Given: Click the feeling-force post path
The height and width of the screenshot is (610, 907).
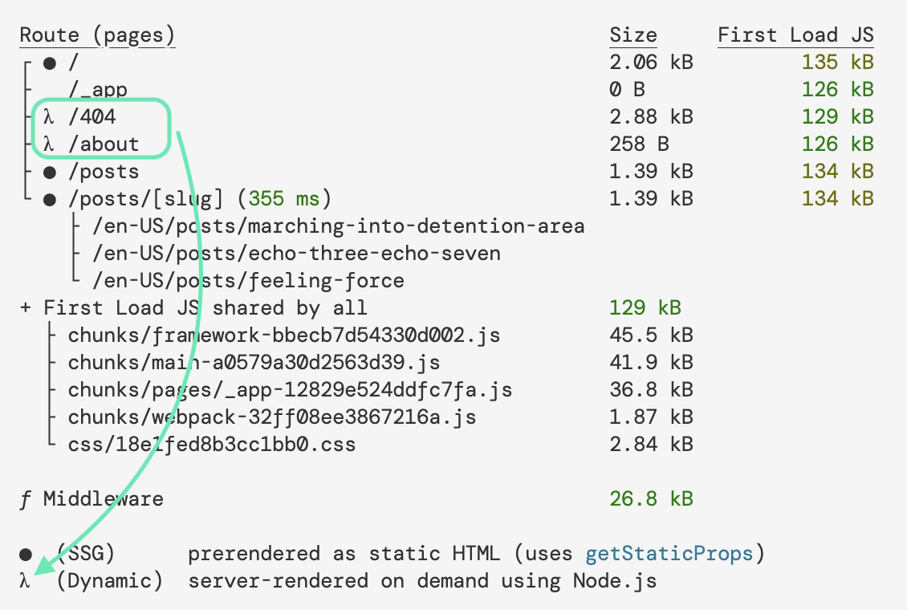Looking at the screenshot, I should pyautogui.click(x=248, y=281).
